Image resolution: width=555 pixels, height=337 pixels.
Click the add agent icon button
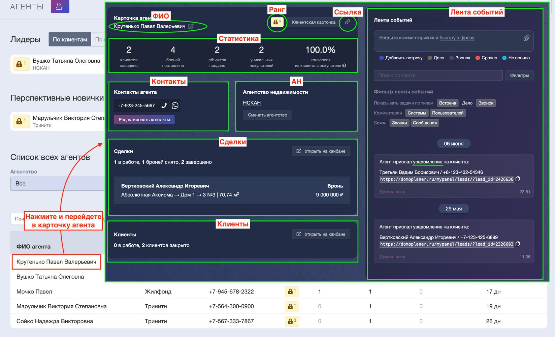pyautogui.click(x=60, y=6)
